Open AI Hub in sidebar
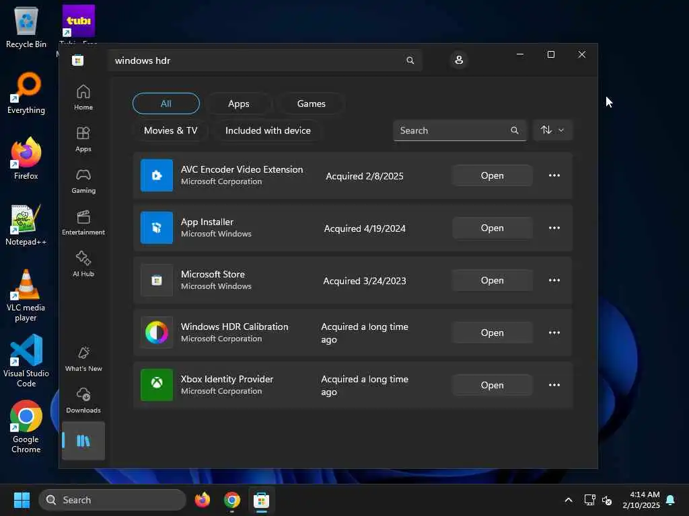This screenshot has height=516, width=689. click(x=83, y=264)
